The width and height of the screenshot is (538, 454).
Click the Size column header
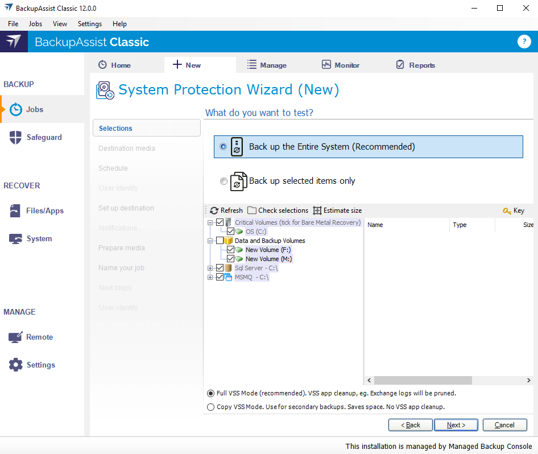pos(515,225)
